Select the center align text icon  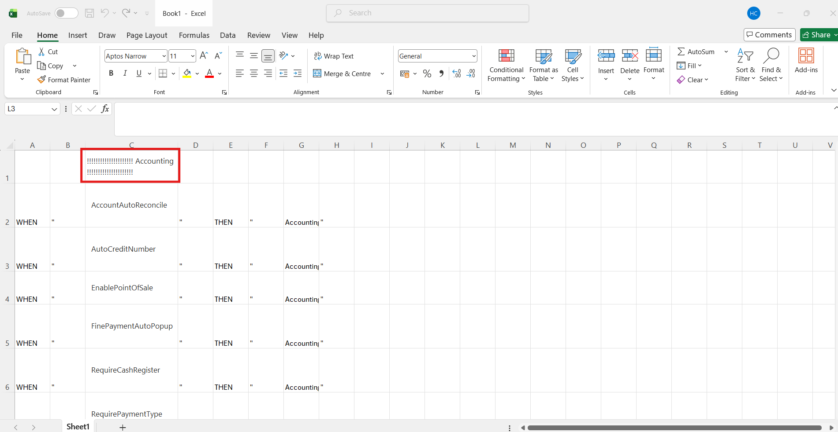254,73
